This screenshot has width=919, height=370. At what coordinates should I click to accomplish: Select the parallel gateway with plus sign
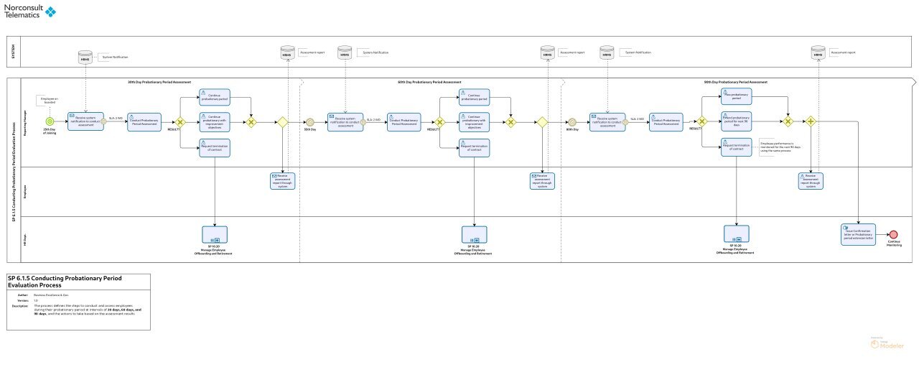811,122
